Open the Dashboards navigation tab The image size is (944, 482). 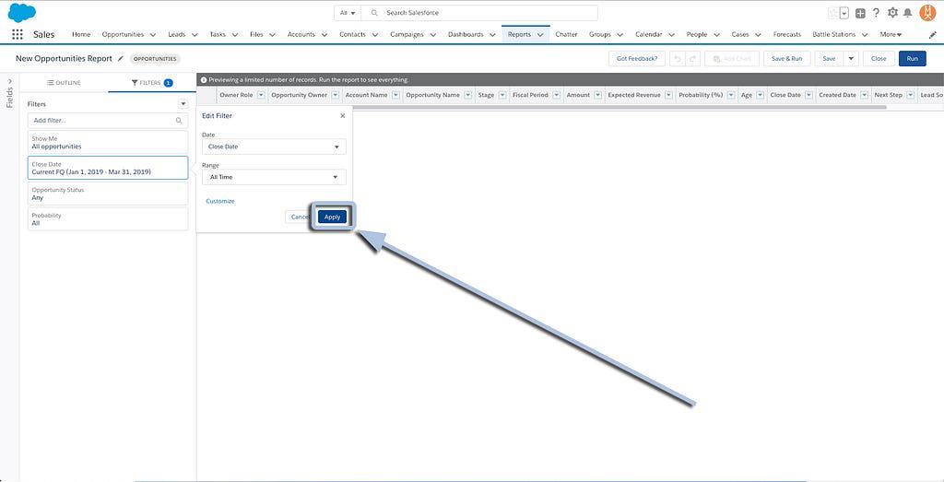pos(466,35)
